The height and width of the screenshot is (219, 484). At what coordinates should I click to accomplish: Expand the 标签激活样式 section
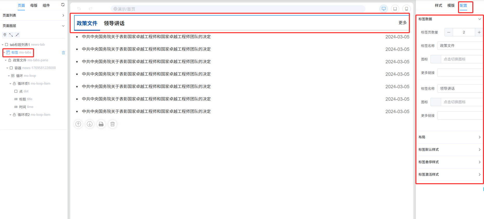[449, 174]
